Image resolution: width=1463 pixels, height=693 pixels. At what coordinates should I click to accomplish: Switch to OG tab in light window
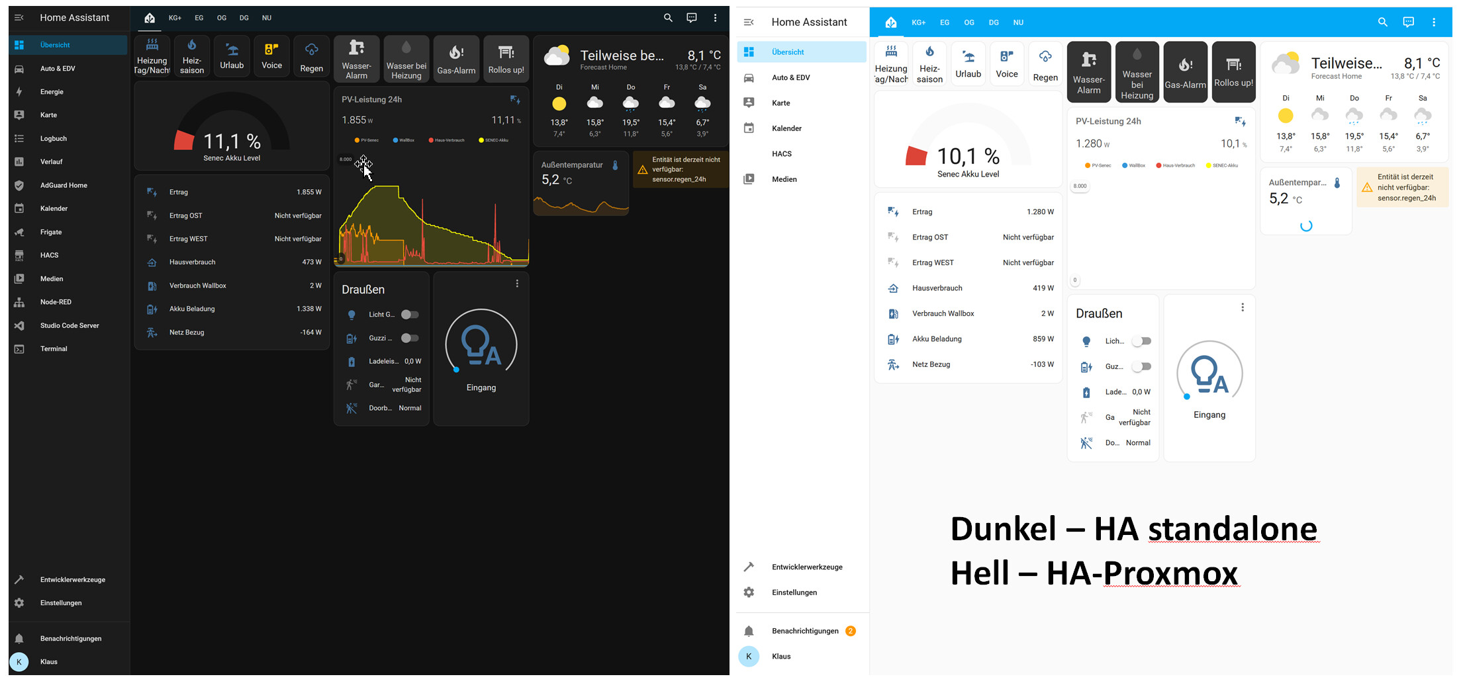969,22
